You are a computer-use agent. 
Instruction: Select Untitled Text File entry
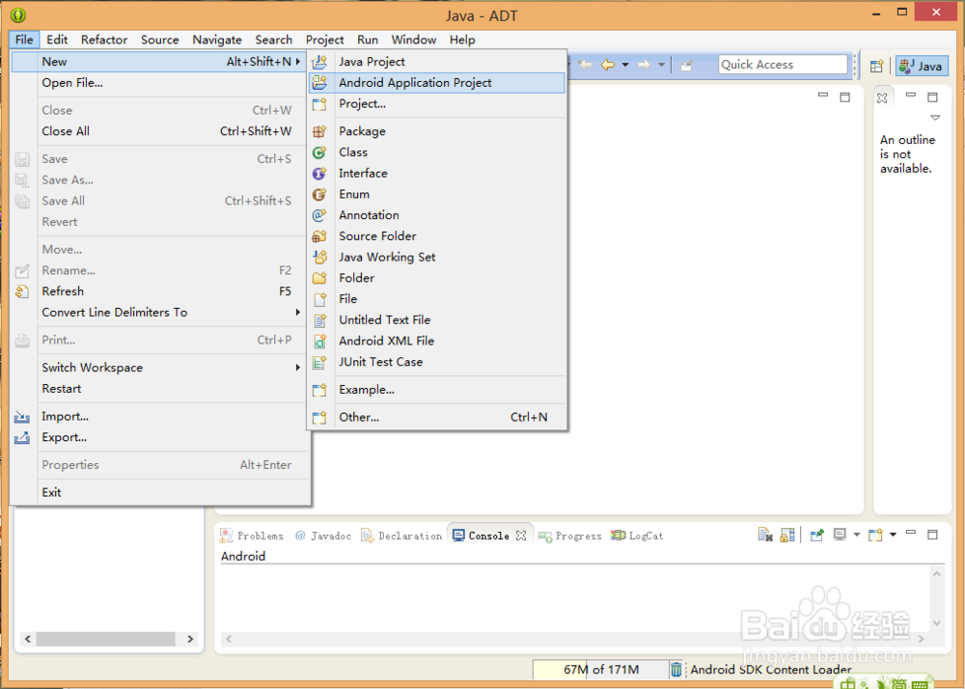pyautogui.click(x=437, y=320)
